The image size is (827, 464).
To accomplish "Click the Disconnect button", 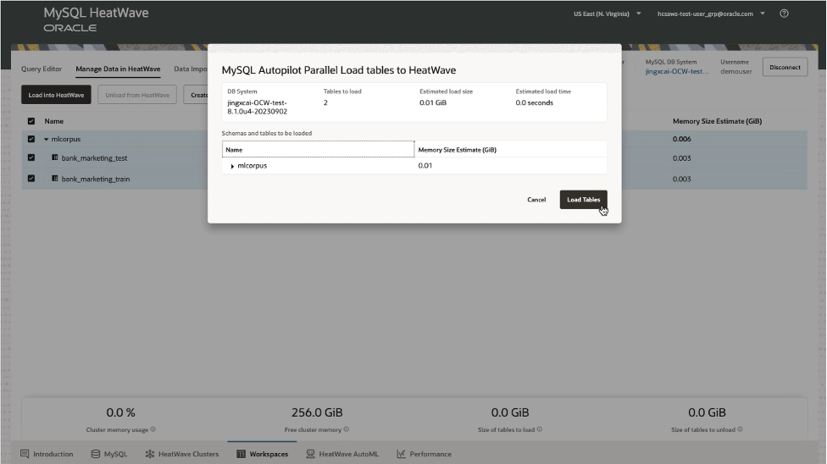I will click(785, 67).
